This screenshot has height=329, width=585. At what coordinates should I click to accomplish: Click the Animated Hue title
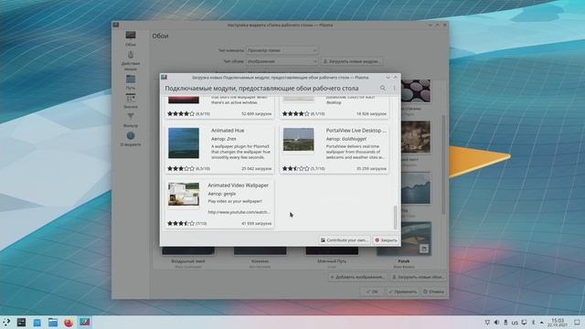click(x=228, y=131)
